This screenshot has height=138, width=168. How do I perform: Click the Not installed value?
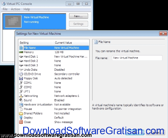62,113
